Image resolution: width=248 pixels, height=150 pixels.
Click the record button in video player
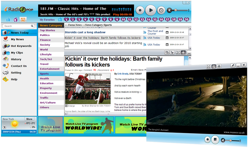pyautogui.click(x=207, y=140)
